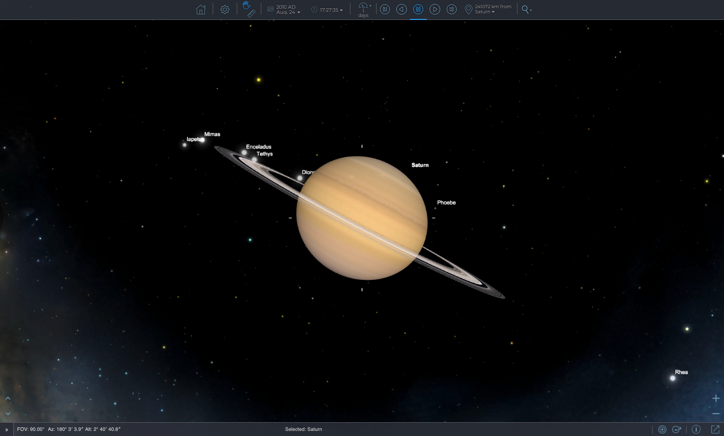Viewport: 724px width, 436px height.
Task: Click the Home icon in the toolbar
Action: click(201, 10)
